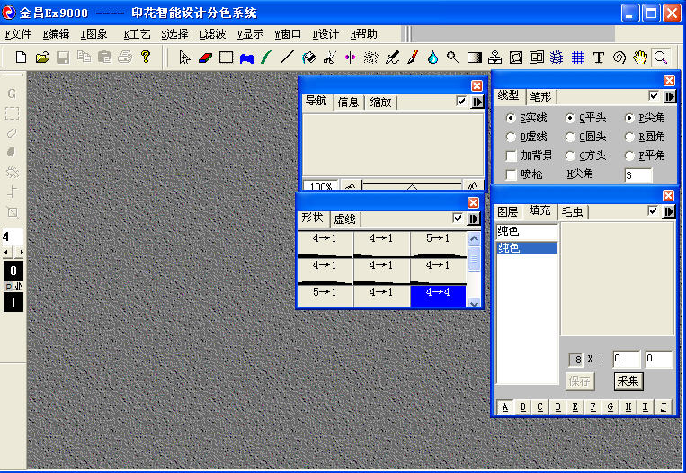Select the arrow pointer tool
This screenshot has height=473, width=686.
click(x=184, y=58)
